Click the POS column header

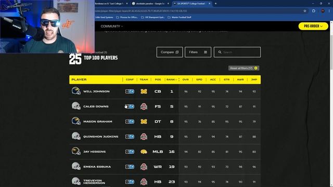coord(158,79)
